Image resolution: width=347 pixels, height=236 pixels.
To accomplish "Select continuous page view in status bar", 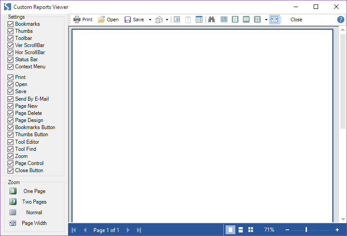I will tap(240, 230).
